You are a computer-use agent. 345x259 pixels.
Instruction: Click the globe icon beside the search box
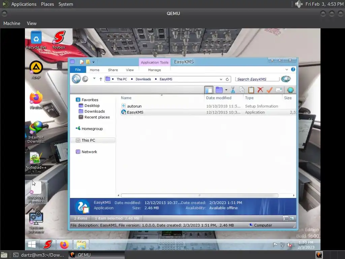[286, 79]
